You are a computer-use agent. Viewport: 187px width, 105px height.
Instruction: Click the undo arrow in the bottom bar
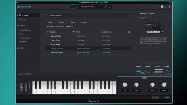point(153,97)
